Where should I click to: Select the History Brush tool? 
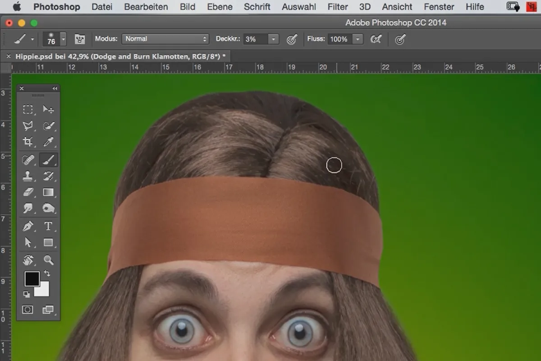tap(48, 176)
